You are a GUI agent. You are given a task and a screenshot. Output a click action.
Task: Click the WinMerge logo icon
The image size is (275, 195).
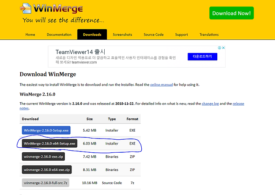coord(26,8)
